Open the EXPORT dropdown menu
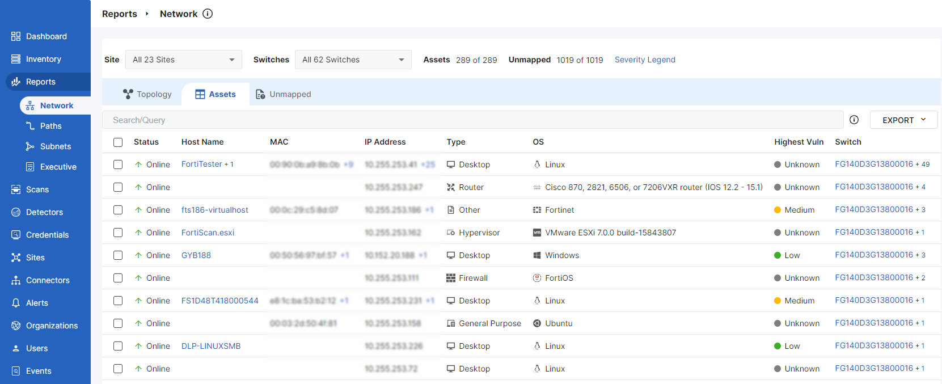 click(903, 120)
